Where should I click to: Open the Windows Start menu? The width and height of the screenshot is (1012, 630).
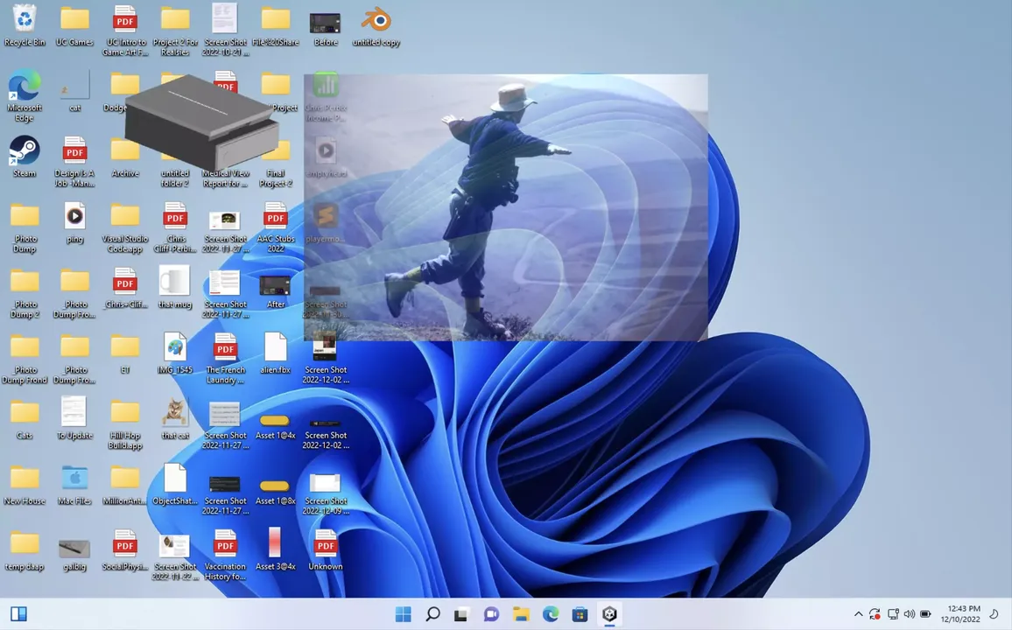pyautogui.click(x=403, y=614)
